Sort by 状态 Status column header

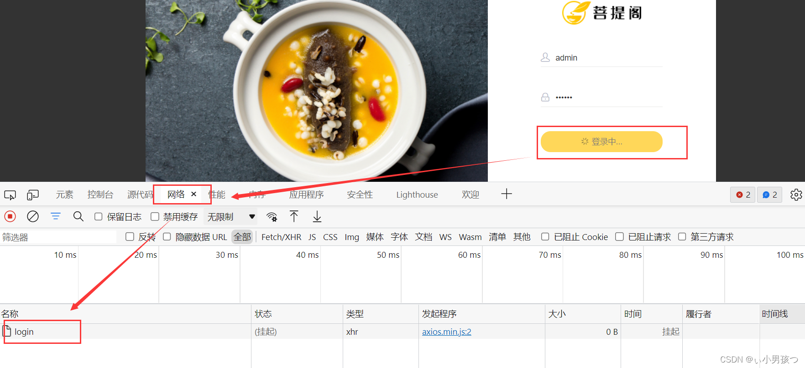(x=297, y=314)
